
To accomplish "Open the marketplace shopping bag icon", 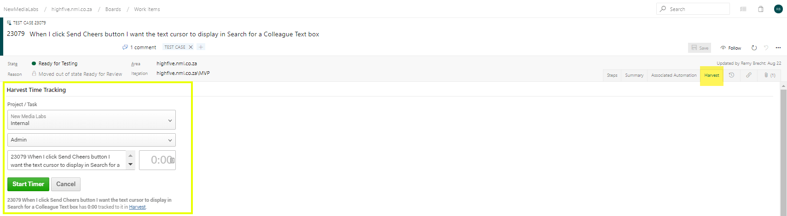I will [x=761, y=9].
